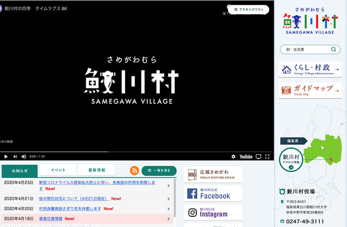Viewport: 347px width, 227px height.
Task: Click phone number 0247-49-3111
Action: tap(305, 222)
